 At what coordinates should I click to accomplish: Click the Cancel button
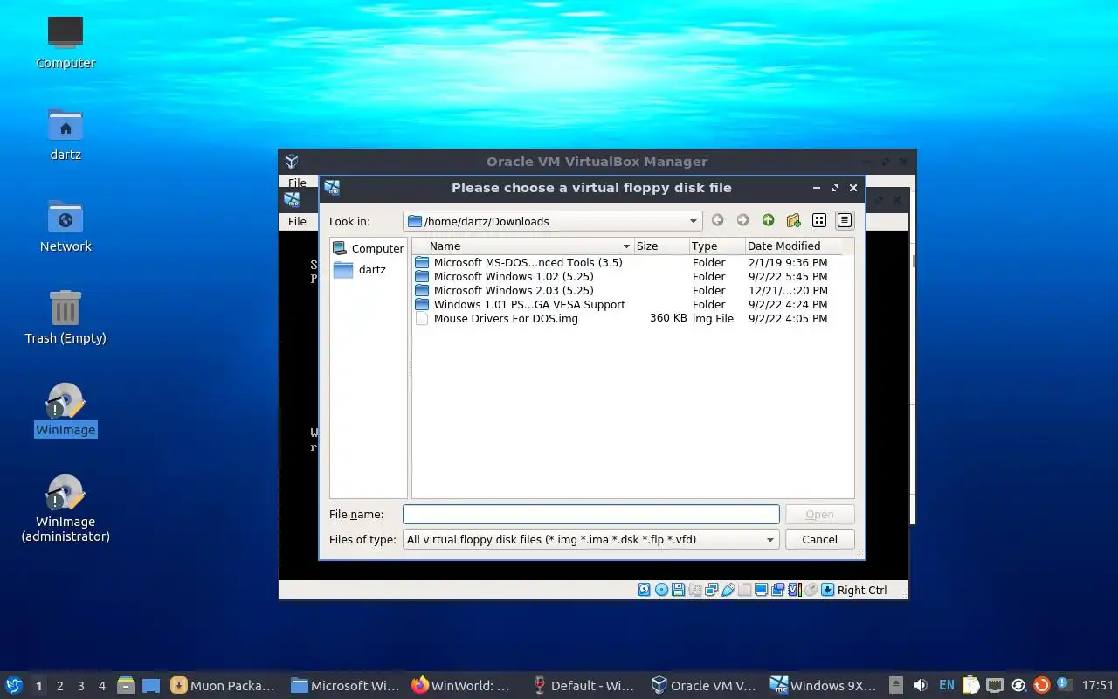click(x=819, y=539)
